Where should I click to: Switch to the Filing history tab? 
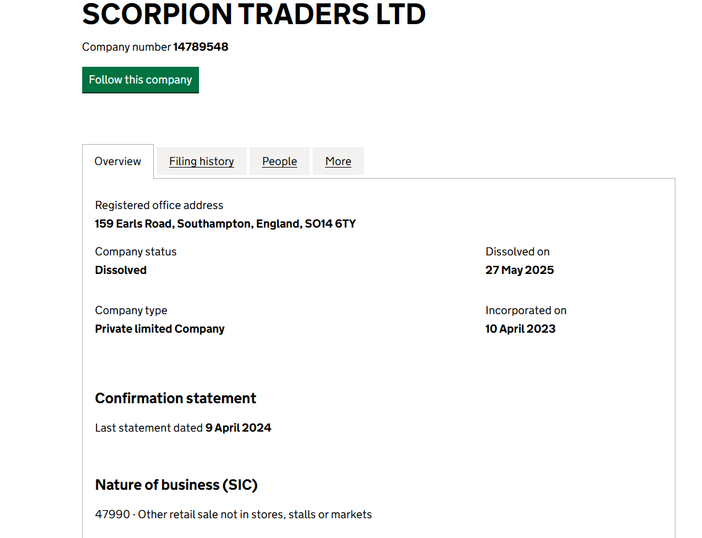(201, 161)
